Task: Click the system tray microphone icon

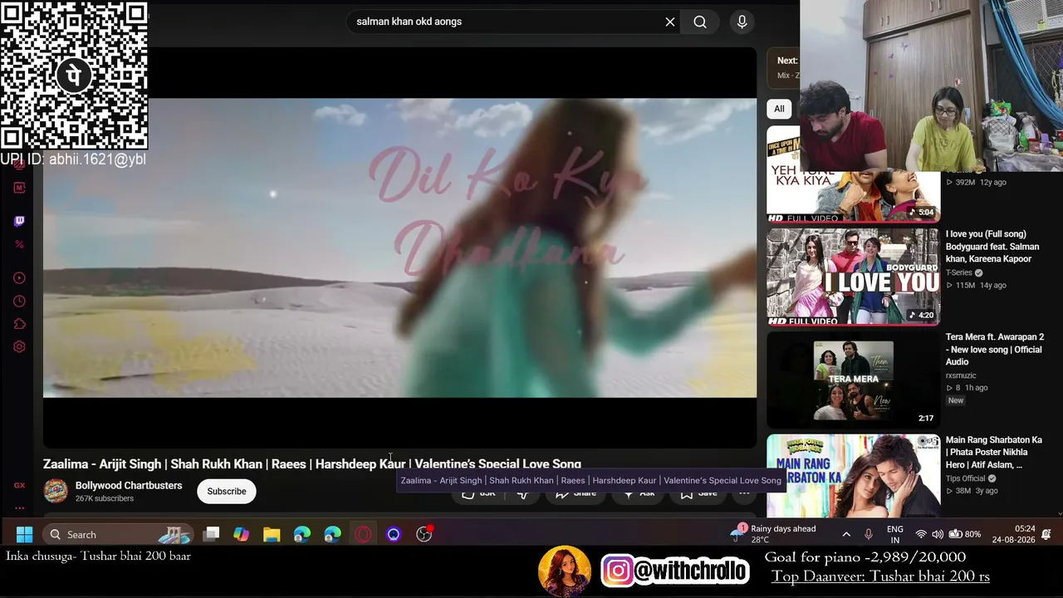Action: pos(869,534)
